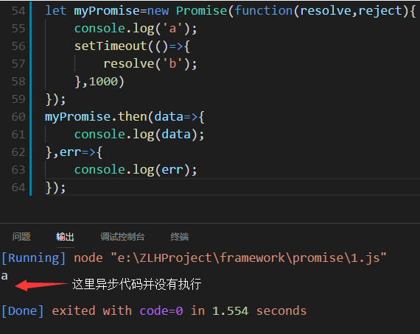Switch to the 终端 tab
The width and height of the screenshot is (420, 334).
pyautogui.click(x=180, y=237)
